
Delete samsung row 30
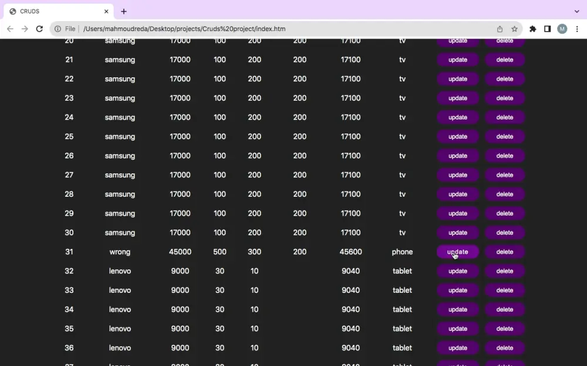[x=505, y=232]
